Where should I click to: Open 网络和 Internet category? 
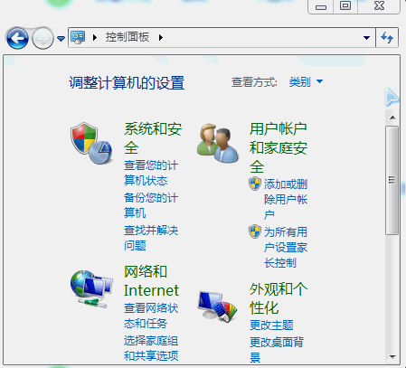[151, 281]
